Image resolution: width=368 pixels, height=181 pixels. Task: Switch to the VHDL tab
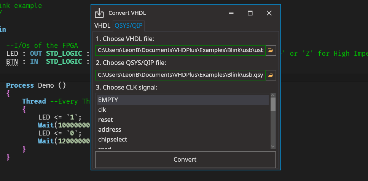(x=102, y=26)
